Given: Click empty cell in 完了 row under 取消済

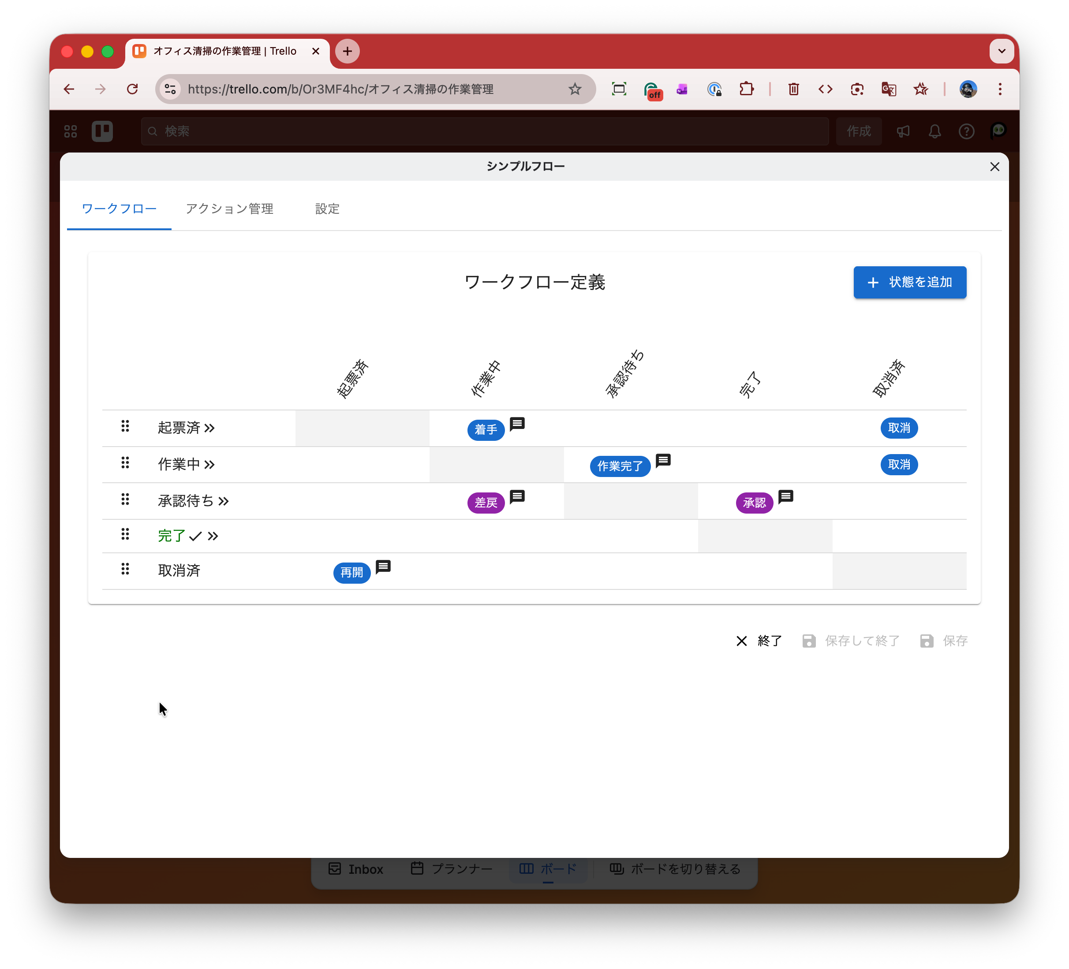Looking at the screenshot, I should point(899,536).
